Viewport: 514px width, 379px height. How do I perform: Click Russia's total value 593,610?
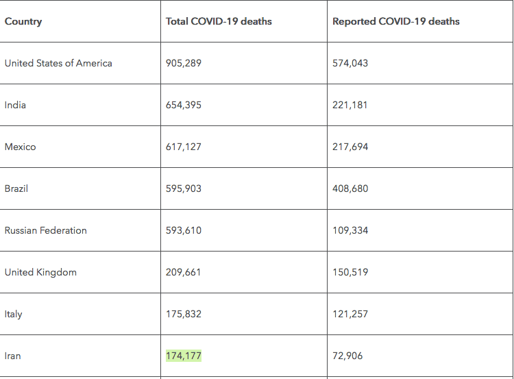point(184,230)
